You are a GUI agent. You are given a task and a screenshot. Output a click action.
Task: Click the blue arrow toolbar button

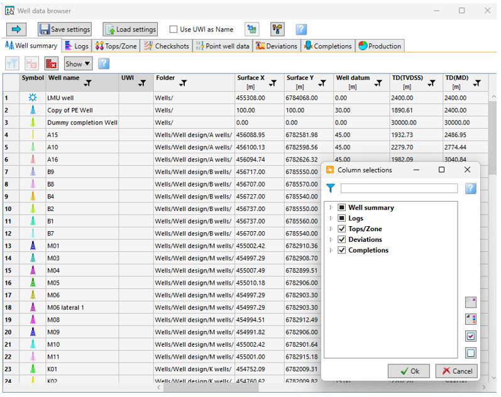(16, 30)
